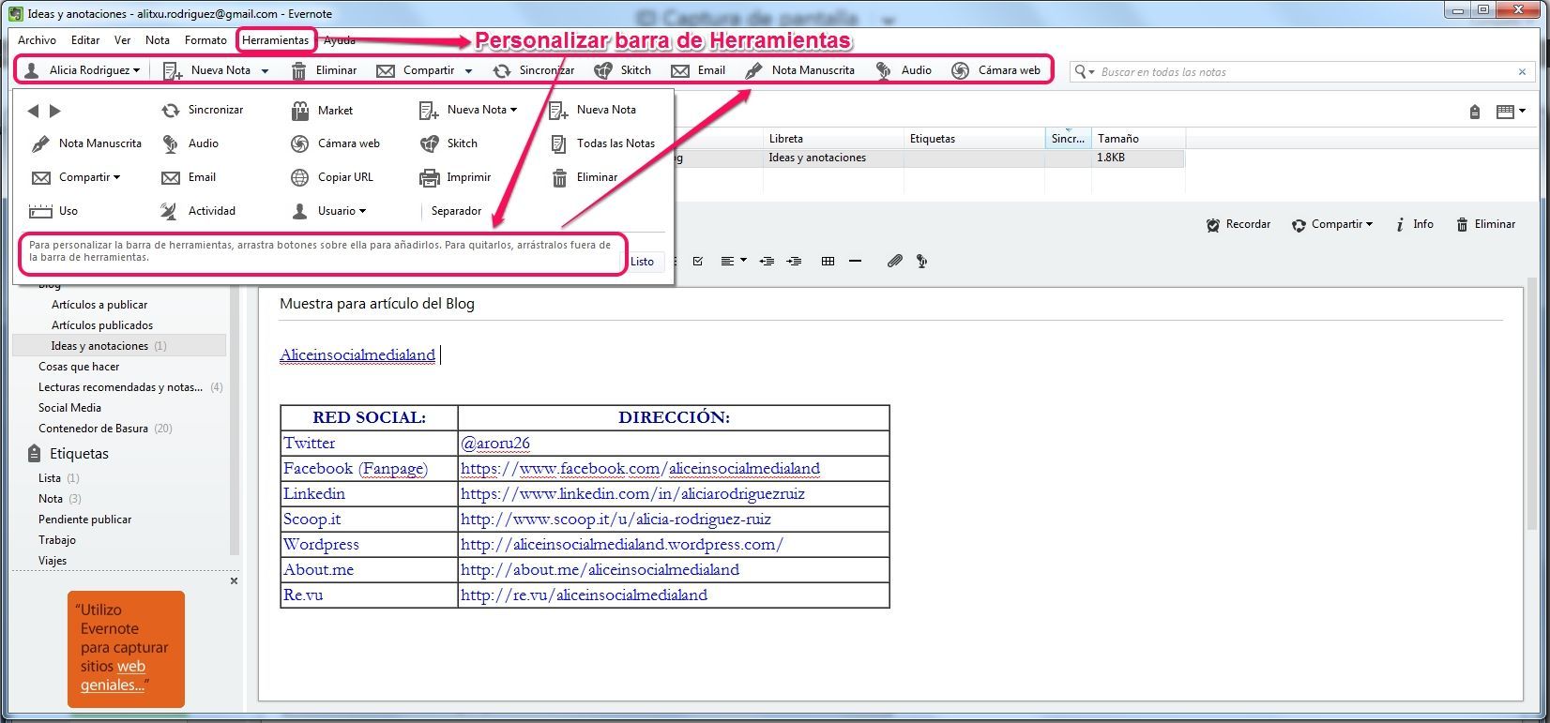Viewport: 1550px width, 723px height.
Task: Click Cámara web in the main toolbar
Action: click(x=995, y=70)
